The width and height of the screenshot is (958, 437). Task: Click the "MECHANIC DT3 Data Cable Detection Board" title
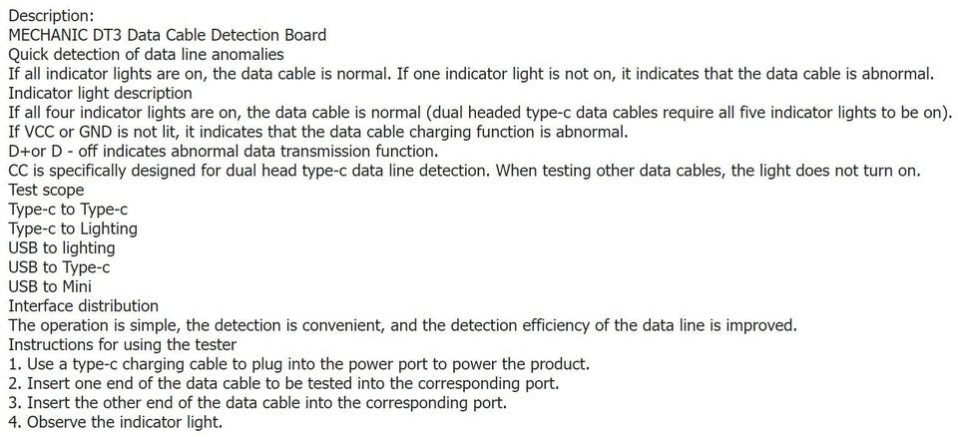pyautogui.click(x=167, y=35)
